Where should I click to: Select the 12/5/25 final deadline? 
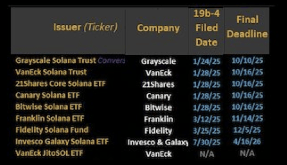tap(247, 130)
